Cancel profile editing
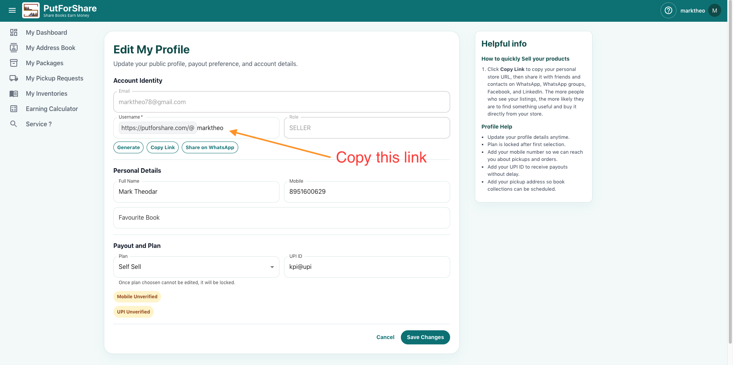The width and height of the screenshot is (733, 365). click(385, 337)
